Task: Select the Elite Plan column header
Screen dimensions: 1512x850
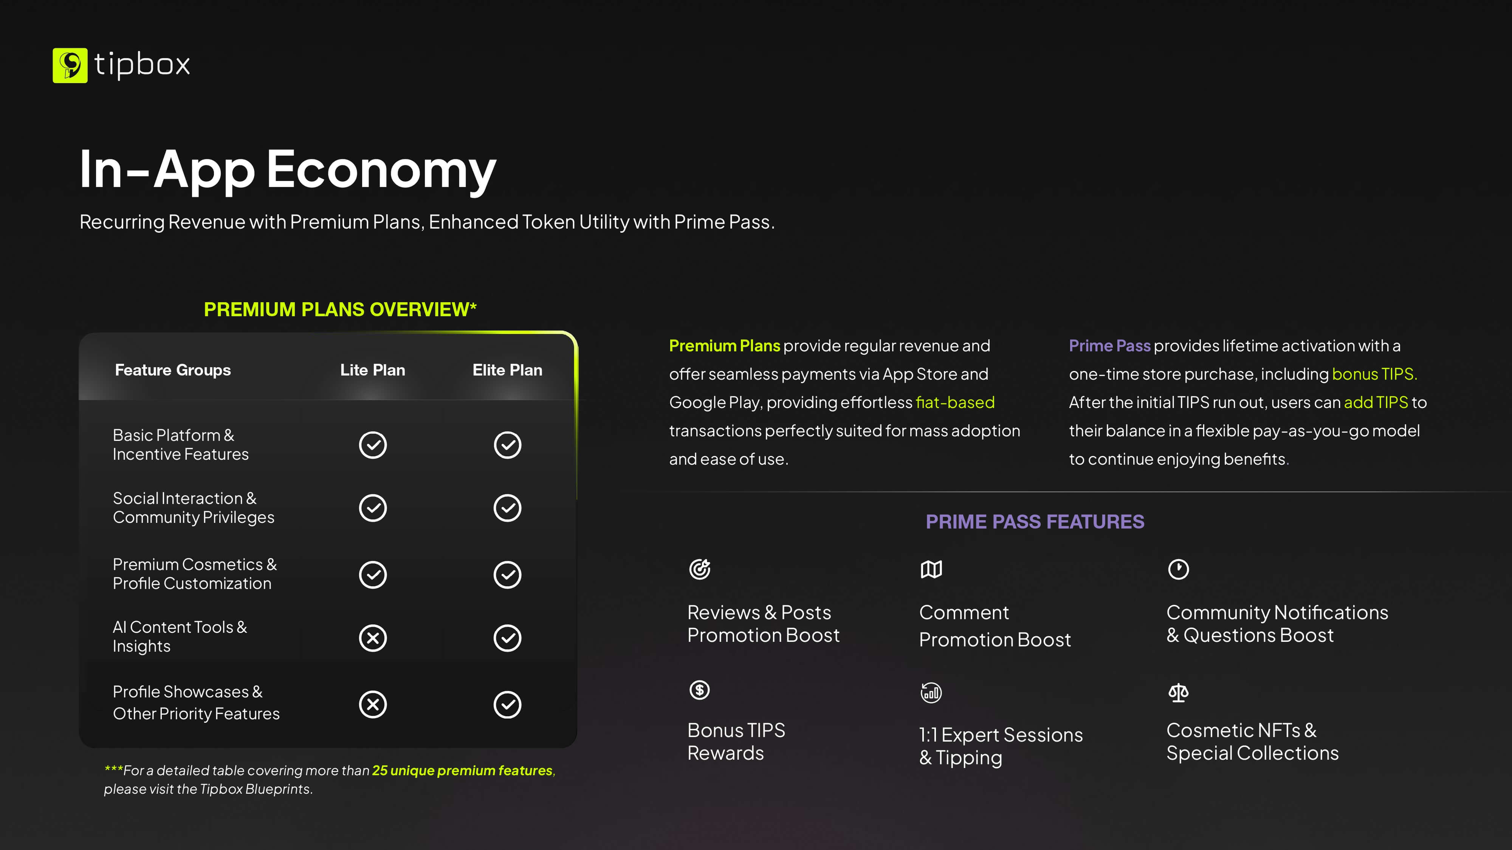Action: click(507, 370)
